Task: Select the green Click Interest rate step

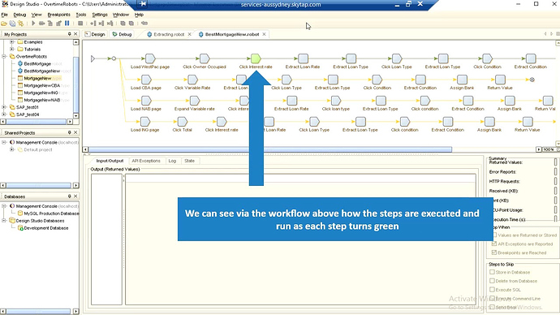Action: click(x=256, y=58)
